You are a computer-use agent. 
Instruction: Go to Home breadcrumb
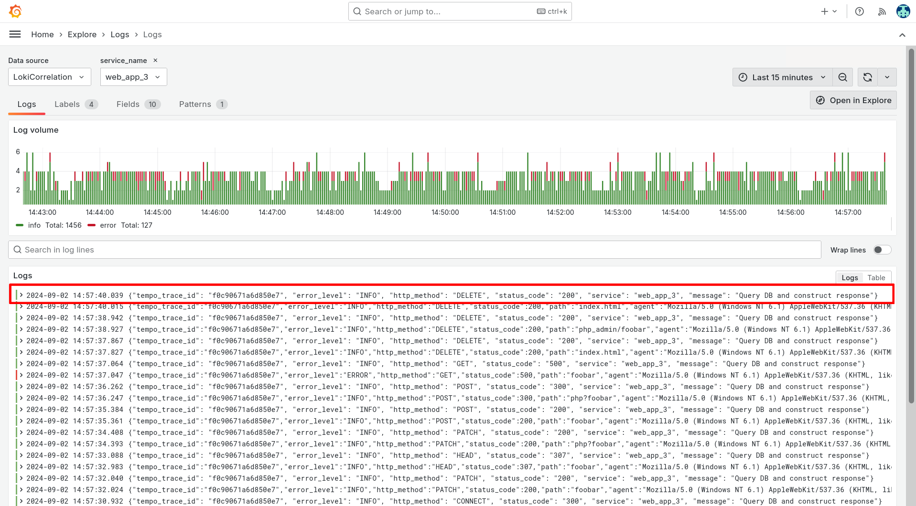[x=43, y=34]
